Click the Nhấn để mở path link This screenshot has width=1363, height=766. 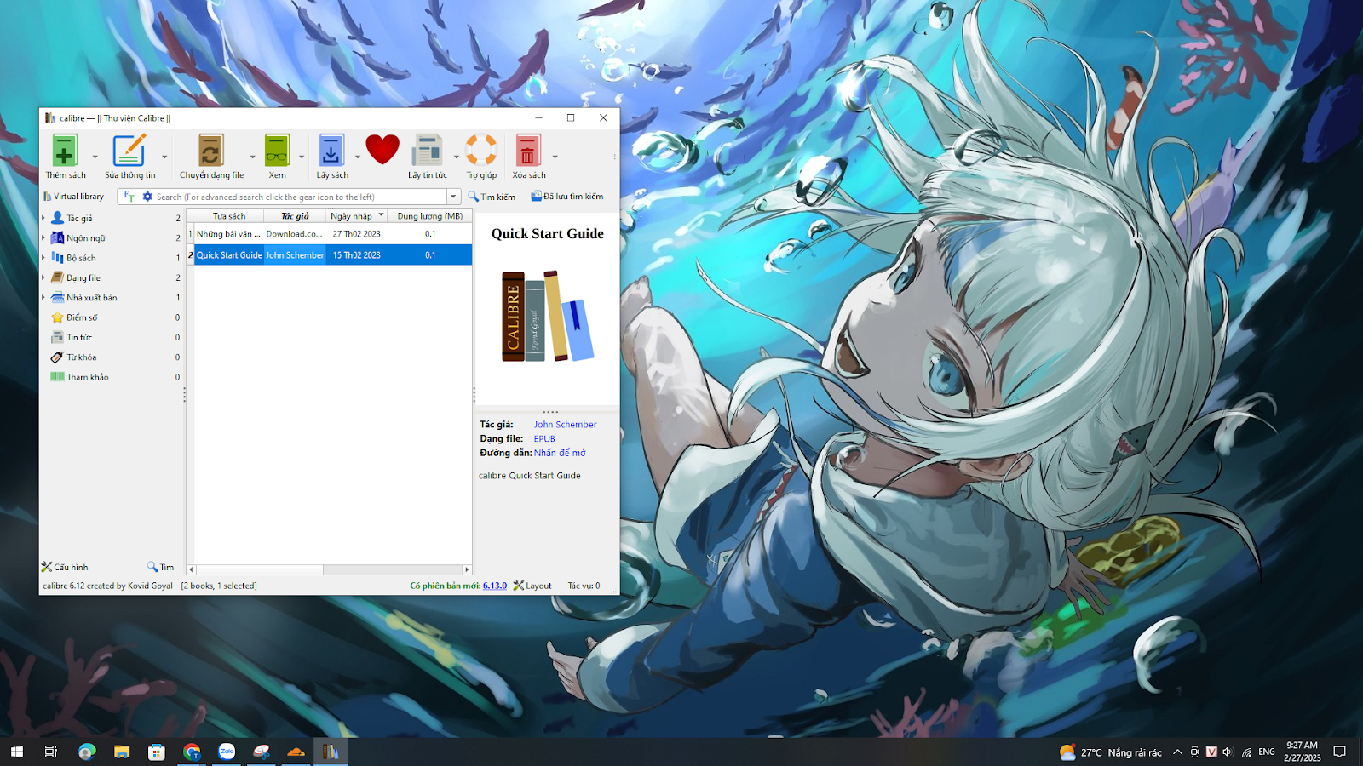pos(560,453)
